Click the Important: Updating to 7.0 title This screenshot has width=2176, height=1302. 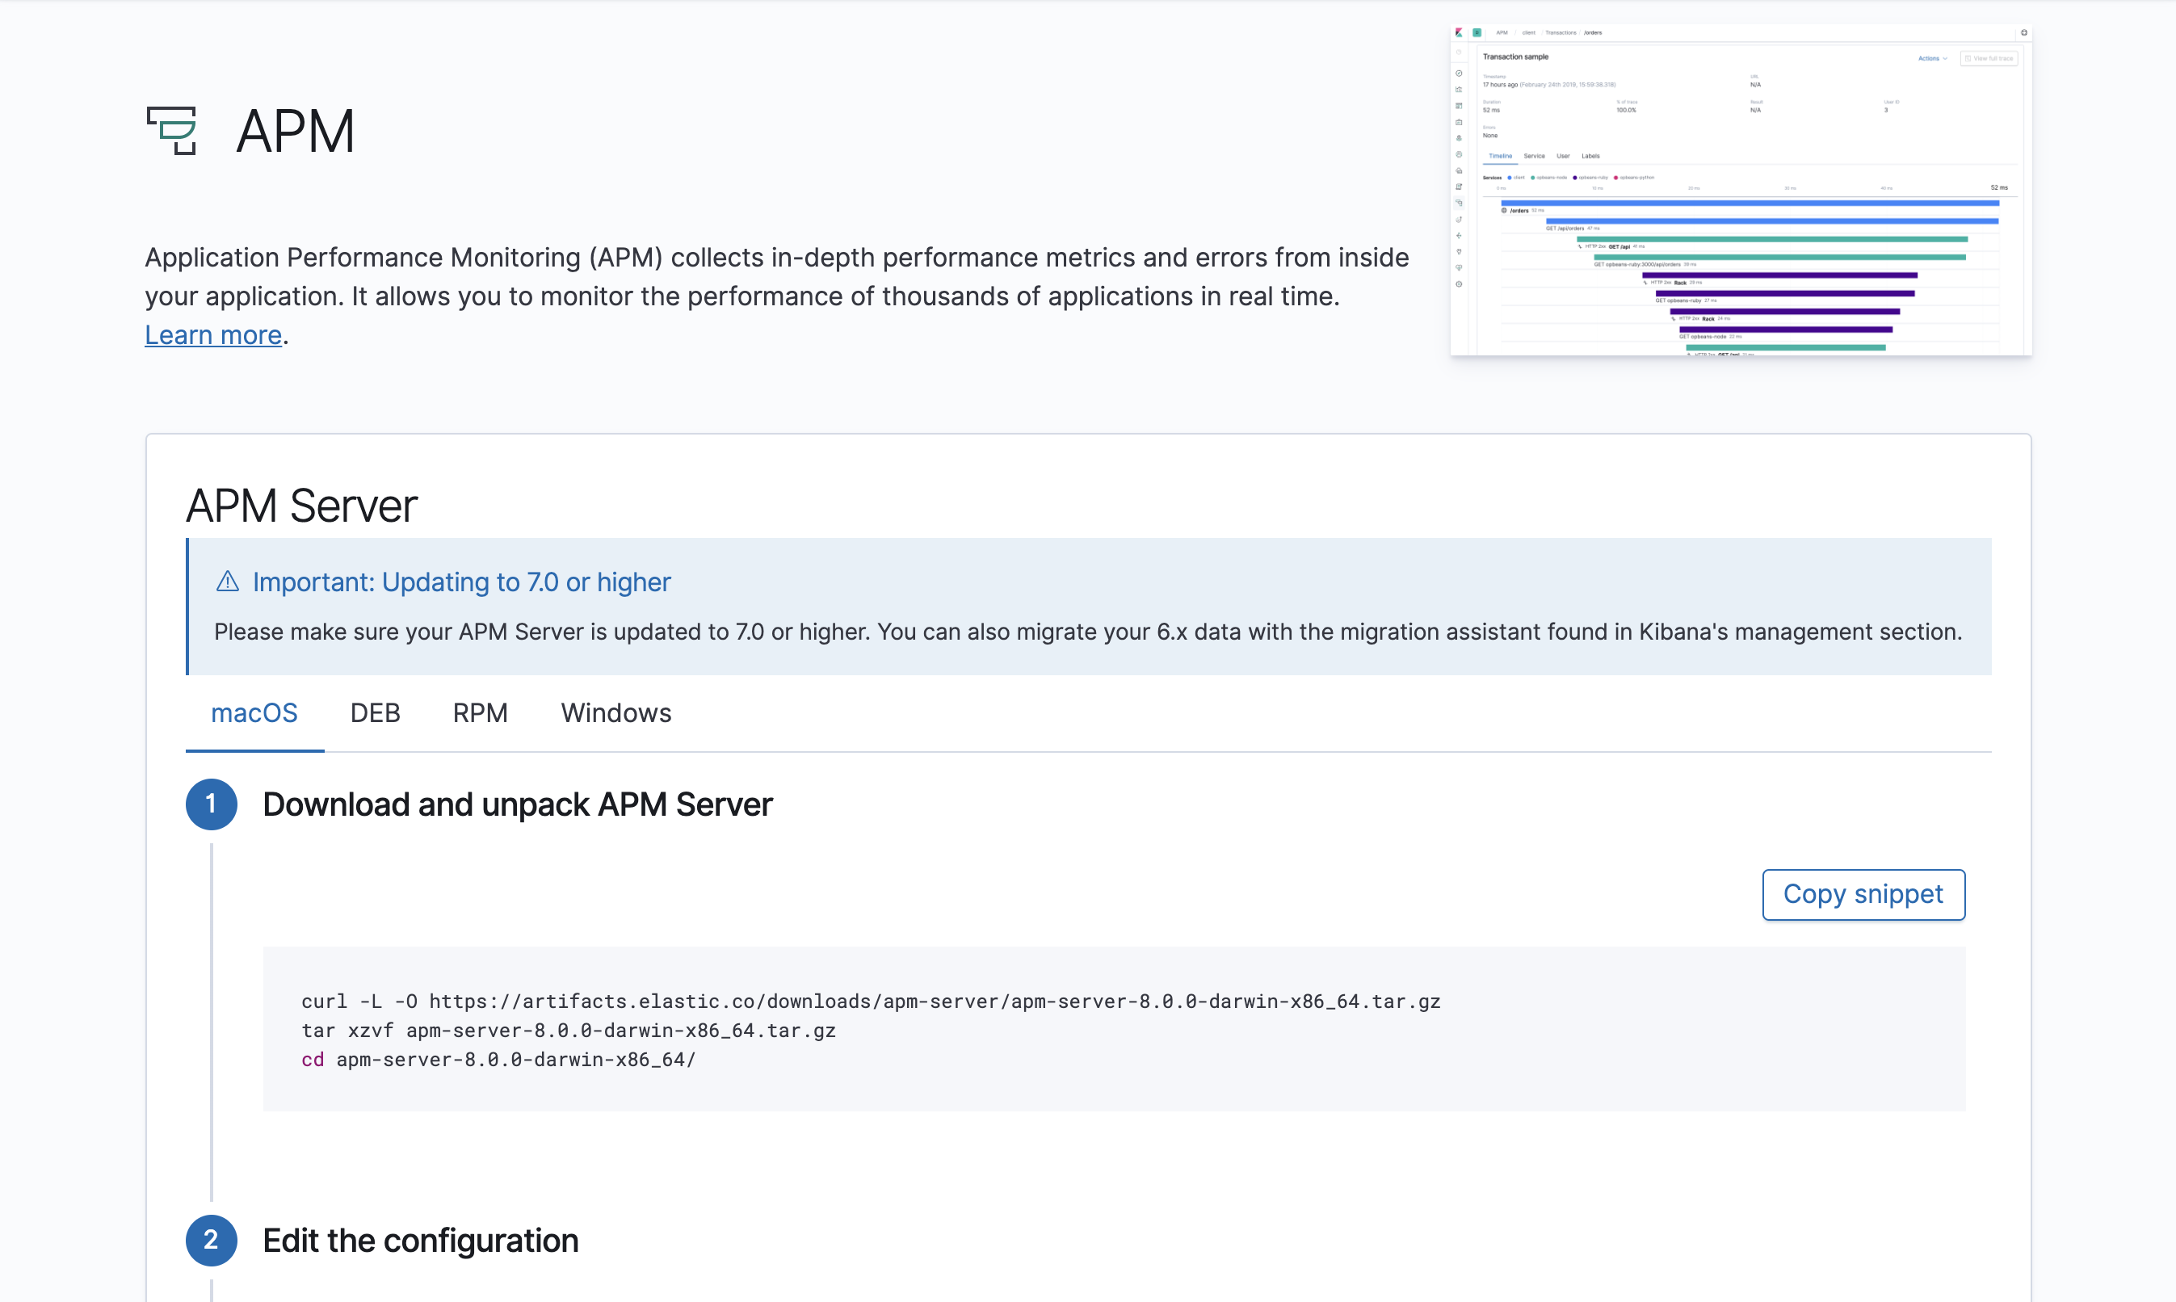461,582
